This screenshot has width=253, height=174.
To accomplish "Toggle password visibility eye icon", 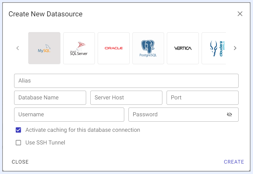I will click(x=229, y=115).
